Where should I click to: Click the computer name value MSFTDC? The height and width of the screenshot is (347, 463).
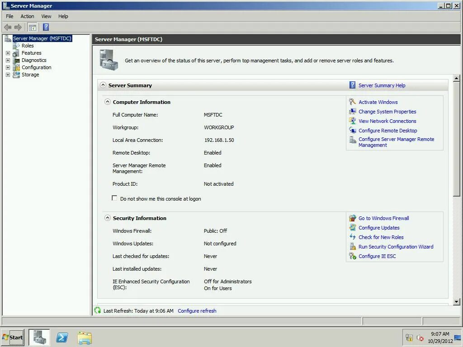tap(213, 115)
